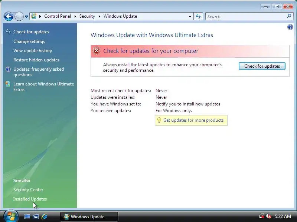This screenshot has width=297, height=222.
Task: Click the icon beside sidebar Check for updates
Action: [x=8, y=31]
